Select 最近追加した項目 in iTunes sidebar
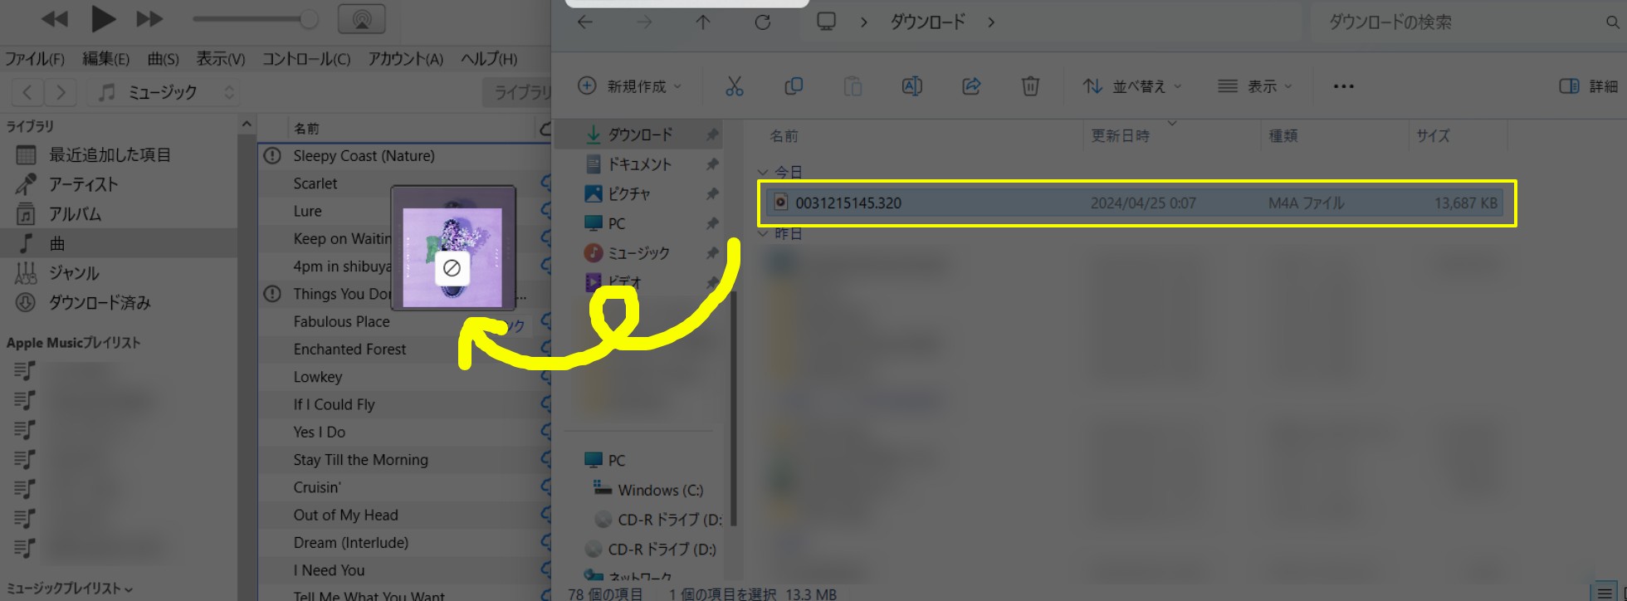This screenshot has height=601, width=1627. pos(110,155)
